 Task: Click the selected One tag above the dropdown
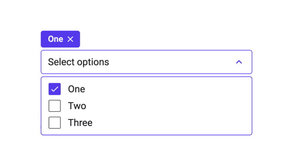[60, 39]
